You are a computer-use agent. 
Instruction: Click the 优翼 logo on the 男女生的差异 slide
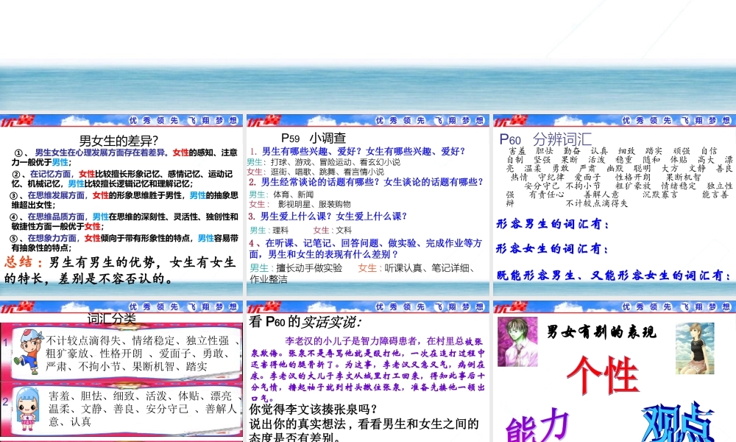18,122
